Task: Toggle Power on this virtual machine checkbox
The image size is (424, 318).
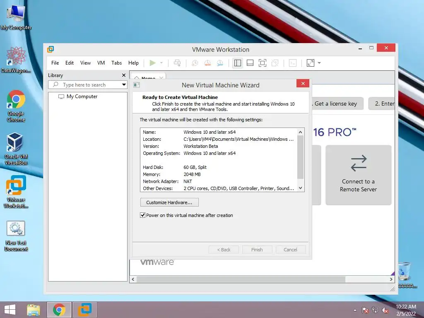Action: tap(142, 215)
